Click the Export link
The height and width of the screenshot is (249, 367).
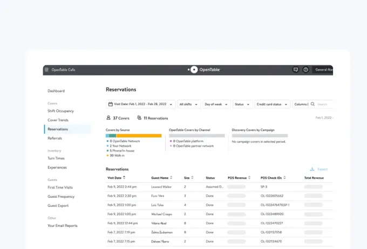[322, 169]
